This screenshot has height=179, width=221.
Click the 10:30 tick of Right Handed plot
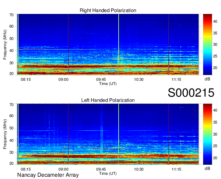(139, 79)
